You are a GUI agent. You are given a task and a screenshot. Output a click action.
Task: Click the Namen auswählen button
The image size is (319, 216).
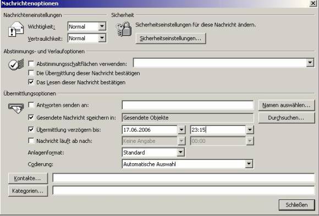(287, 105)
